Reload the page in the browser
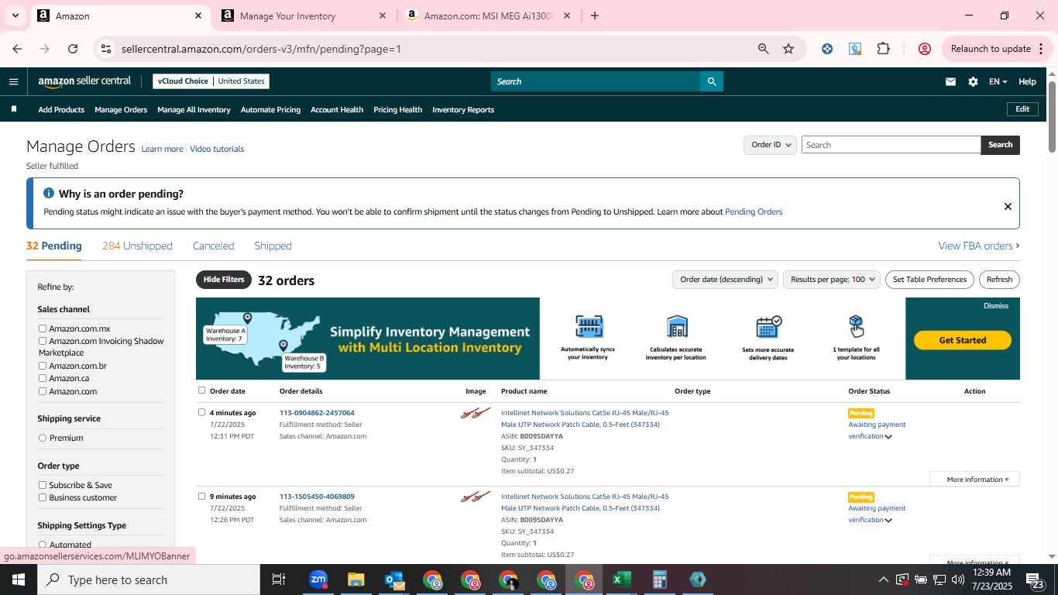Viewport: 1058px width, 595px height. click(x=73, y=49)
